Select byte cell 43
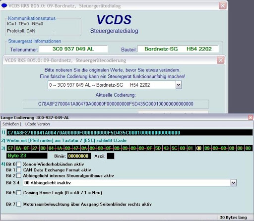The image size is (254, 221). (166, 148)
